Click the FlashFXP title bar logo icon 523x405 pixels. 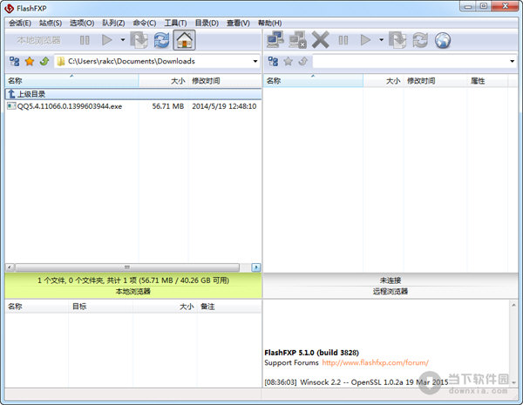tap(10, 9)
